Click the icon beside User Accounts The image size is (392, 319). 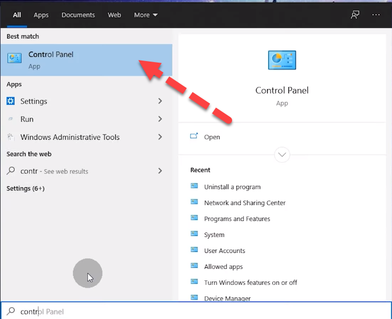tap(194, 250)
